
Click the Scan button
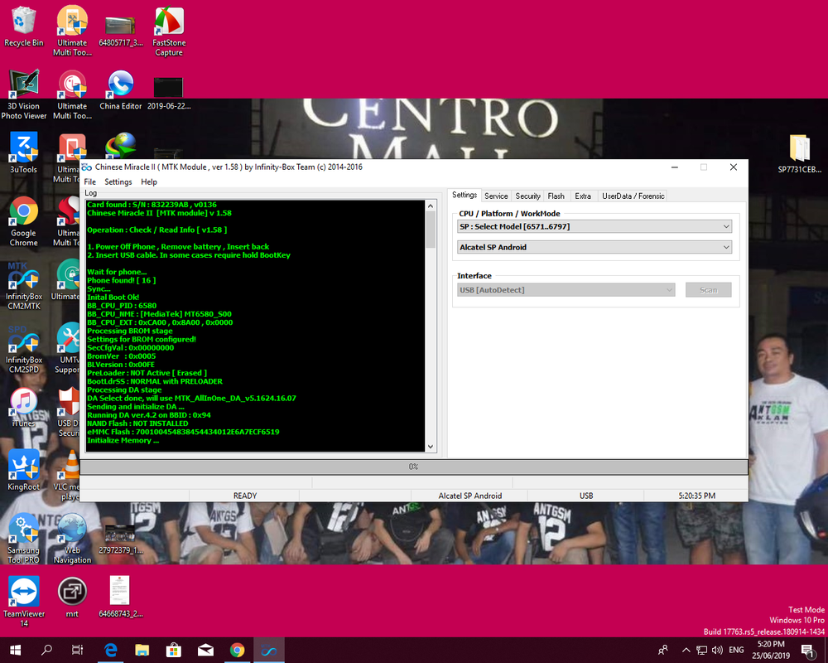coord(708,290)
